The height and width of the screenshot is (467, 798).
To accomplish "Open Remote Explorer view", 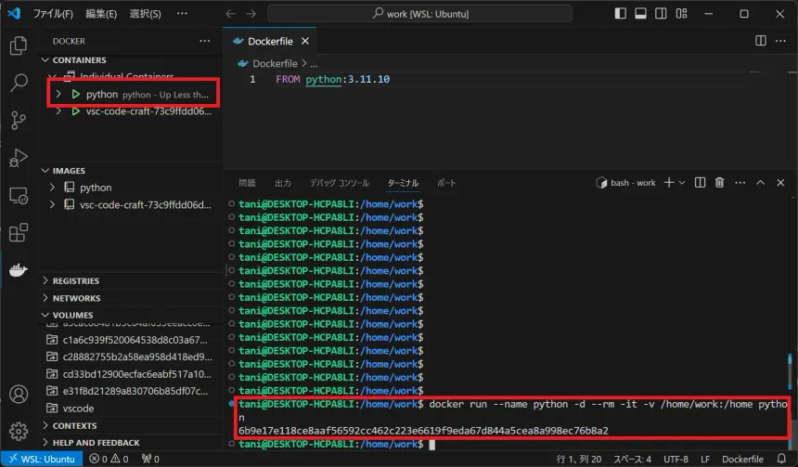I will tap(19, 195).
